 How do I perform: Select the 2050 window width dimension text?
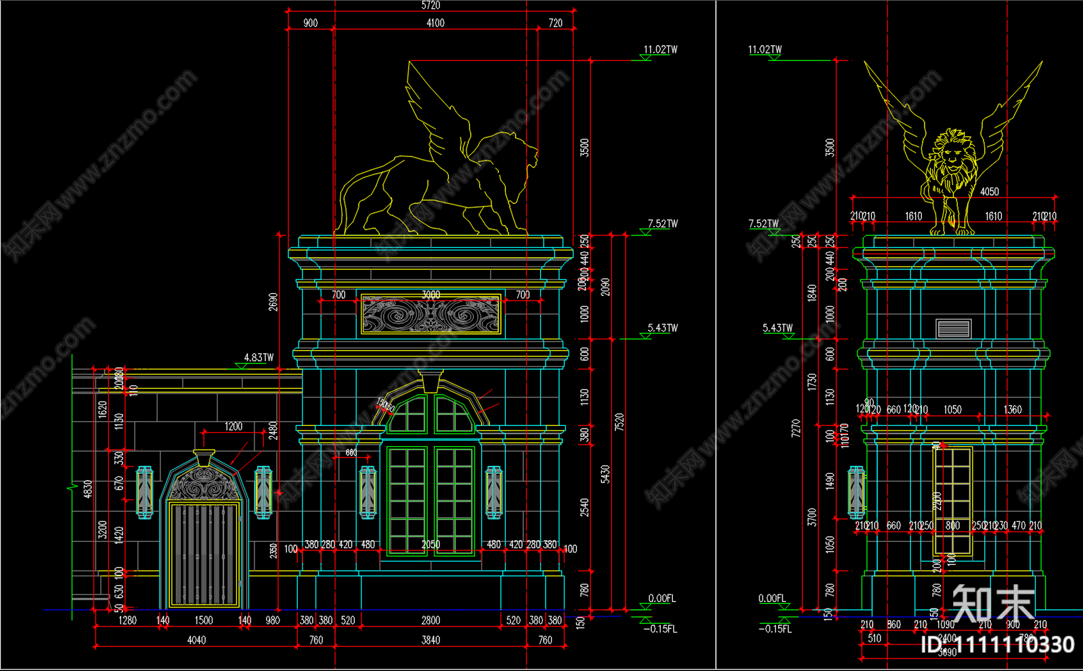(x=430, y=544)
